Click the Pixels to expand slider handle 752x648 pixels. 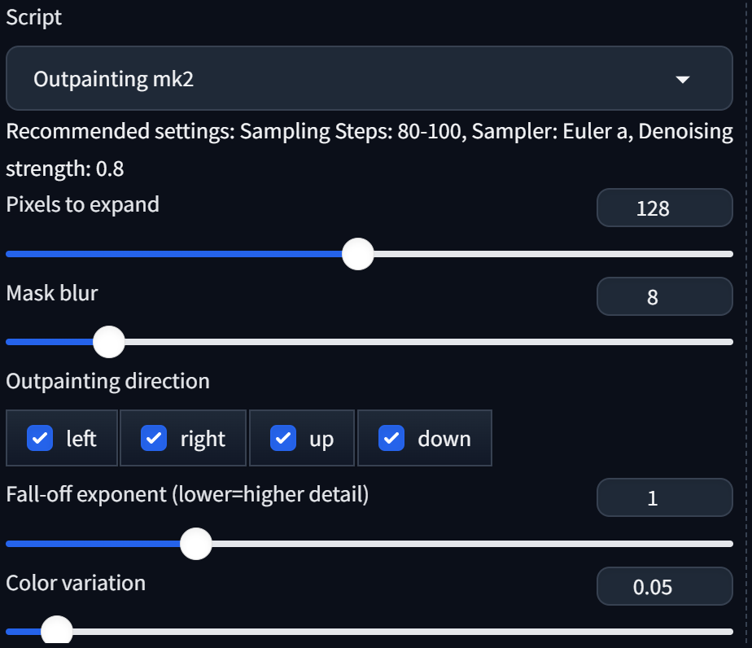357,254
